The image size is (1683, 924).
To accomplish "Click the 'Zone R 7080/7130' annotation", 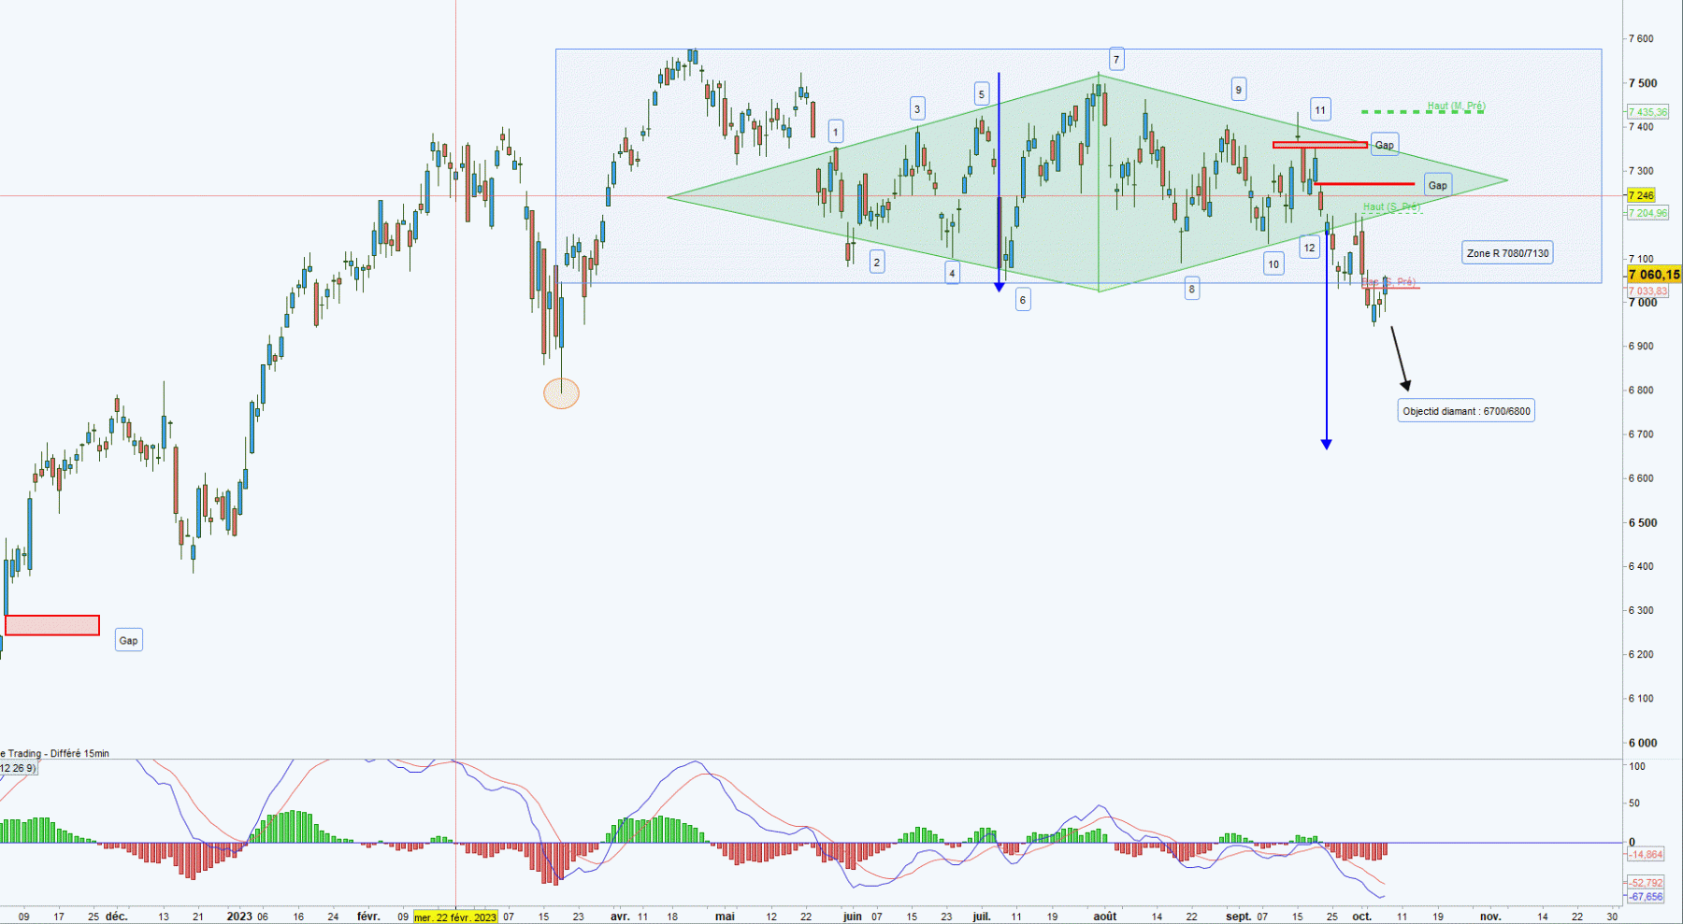I will (x=1507, y=252).
